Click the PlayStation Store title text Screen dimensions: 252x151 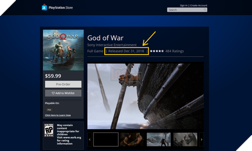(60, 8)
